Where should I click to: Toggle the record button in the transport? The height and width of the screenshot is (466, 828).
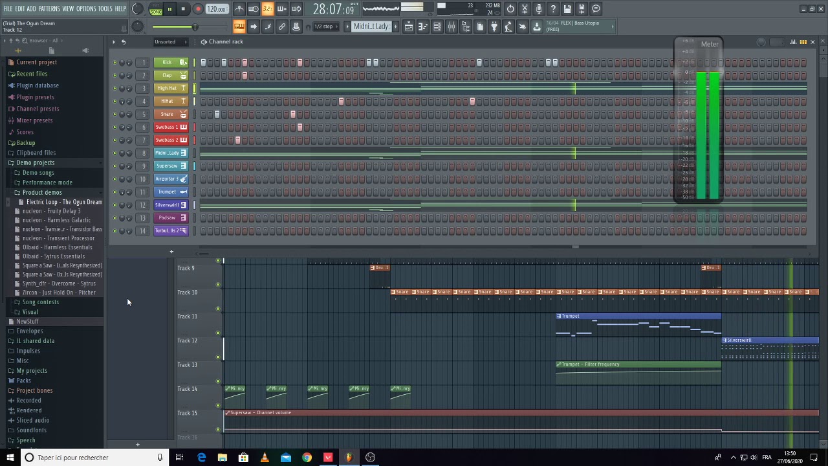pos(198,9)
